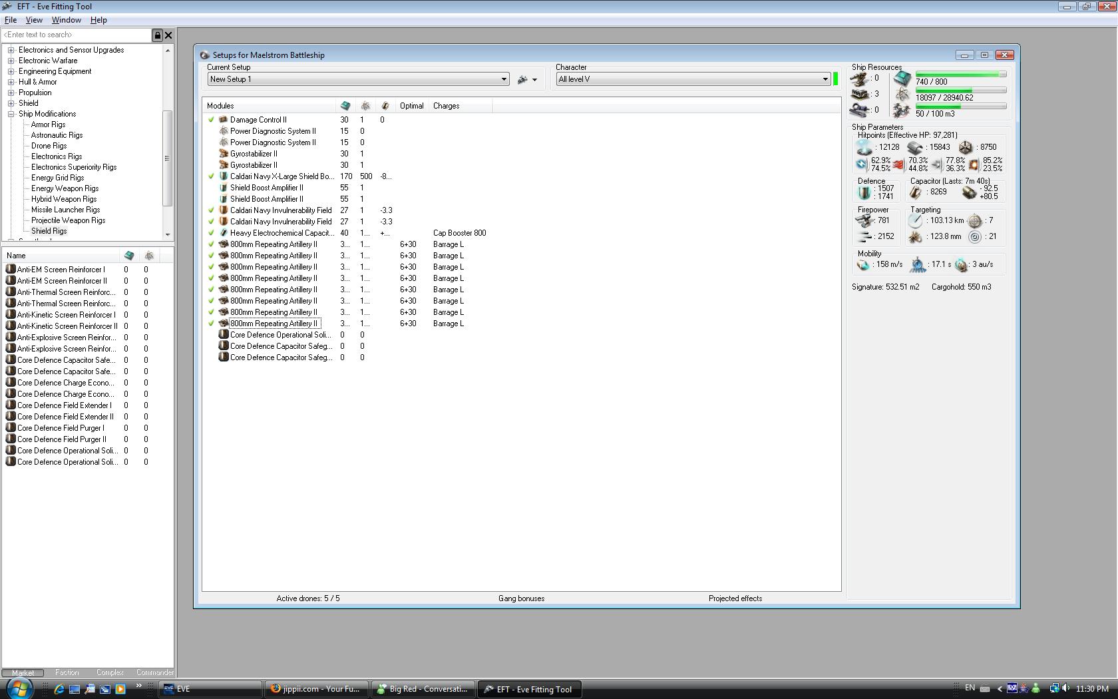Viewport: 1118px width, 699px height.
Task: Click the shield hitpoints icon beside 12128
Action: coord(864,147)
